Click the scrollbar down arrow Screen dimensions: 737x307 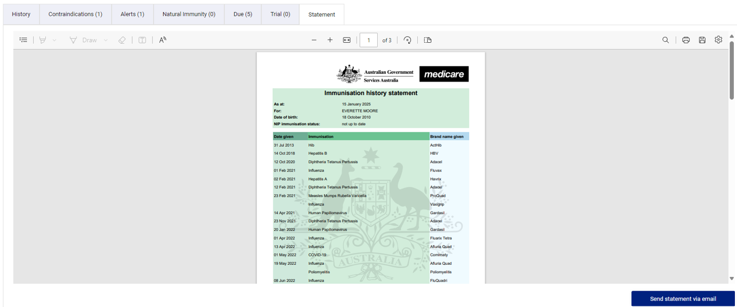[732, 279]
